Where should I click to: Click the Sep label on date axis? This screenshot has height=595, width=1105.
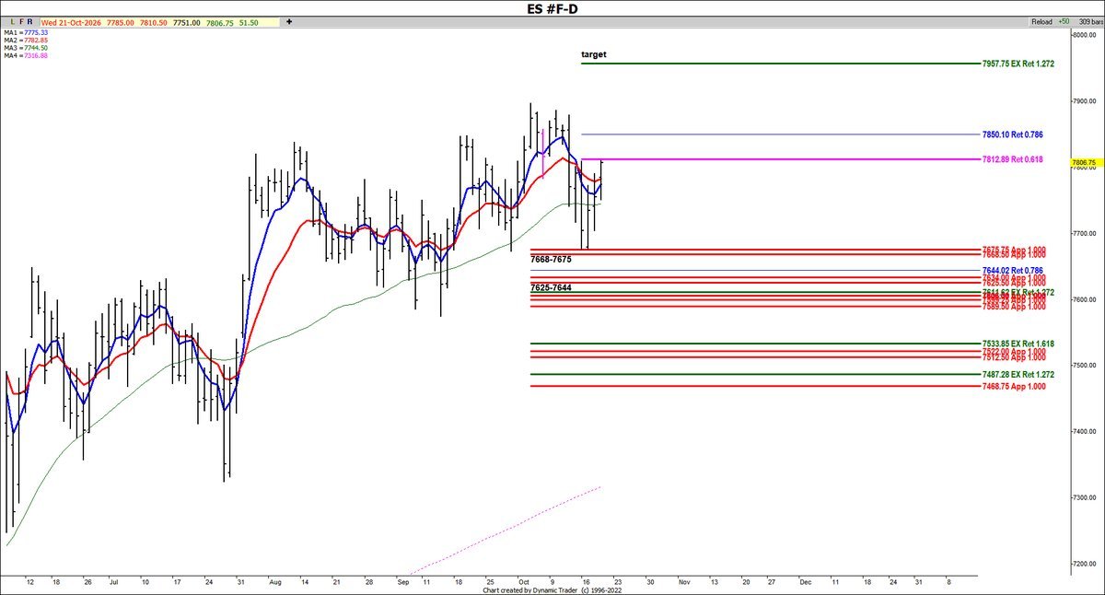click(403, 583)
